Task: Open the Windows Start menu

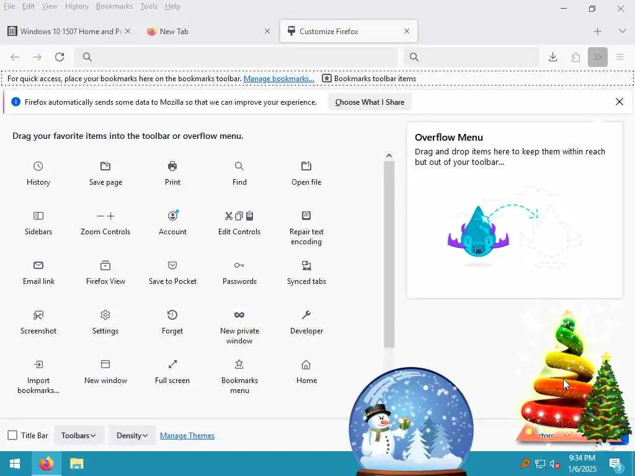Action: [15, 464]
